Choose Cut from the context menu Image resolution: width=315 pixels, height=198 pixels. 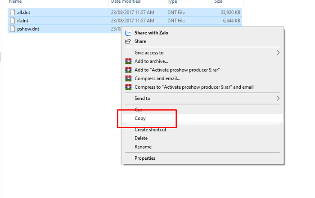click(x=202, y=110)
